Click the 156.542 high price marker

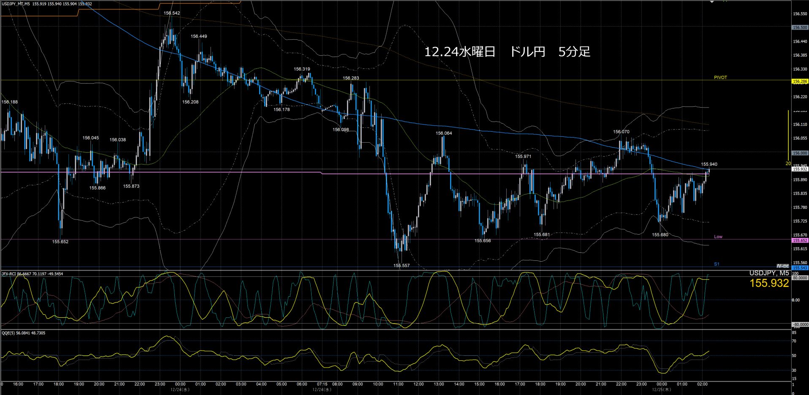pos(172,13)
